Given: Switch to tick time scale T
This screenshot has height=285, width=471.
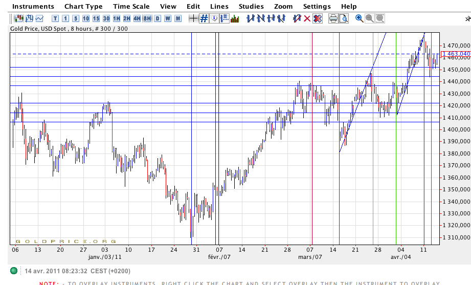Looking at the screenshot, I should (x=55, y=18).
